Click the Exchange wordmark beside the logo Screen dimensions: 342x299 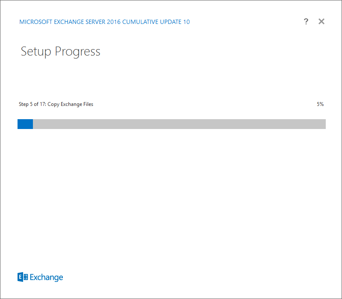[x=46, y=277]
